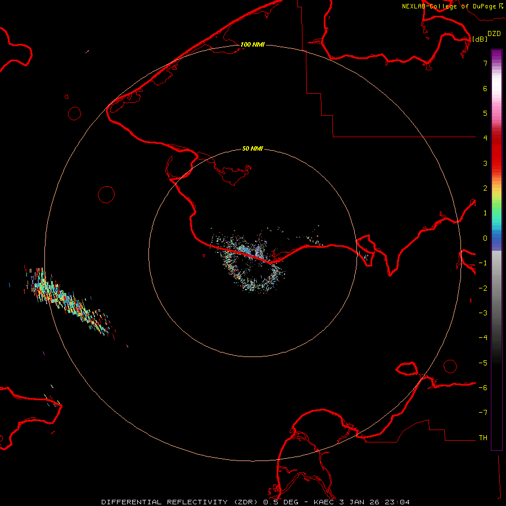Click the -1 tick label on color scale
Image resolution: width=506 pixels, height=506 pixels.
coord(483,263)
